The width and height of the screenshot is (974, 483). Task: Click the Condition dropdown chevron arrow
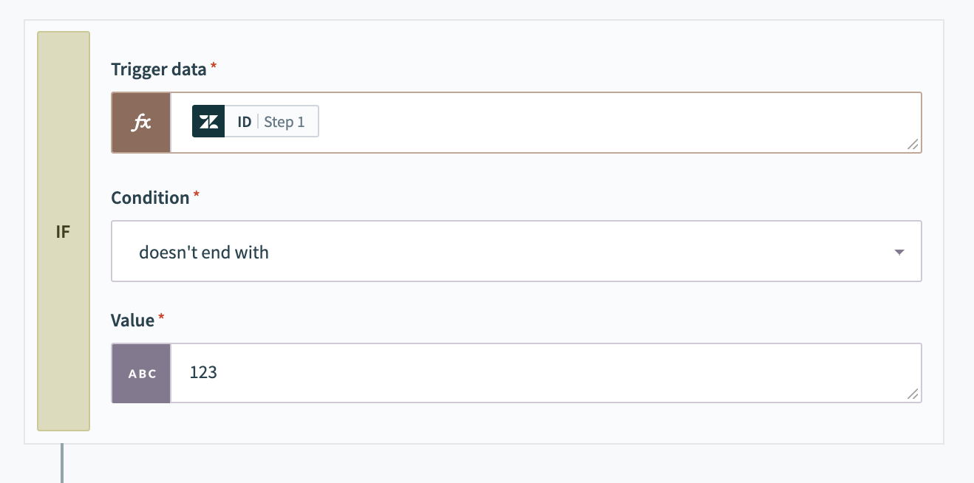899,252
